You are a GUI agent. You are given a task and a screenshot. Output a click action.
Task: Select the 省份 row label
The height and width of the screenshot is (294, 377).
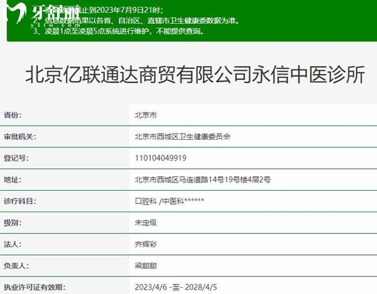[x=13, y=115]
